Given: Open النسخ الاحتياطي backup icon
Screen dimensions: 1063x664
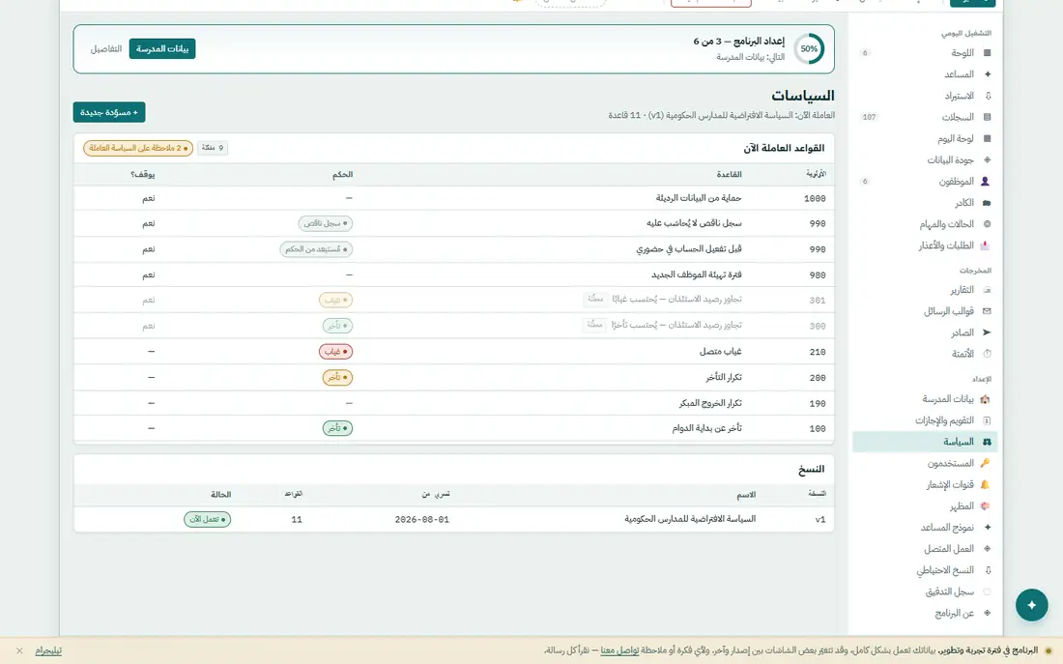Looking at the screenshot, I should pos(987,570).
